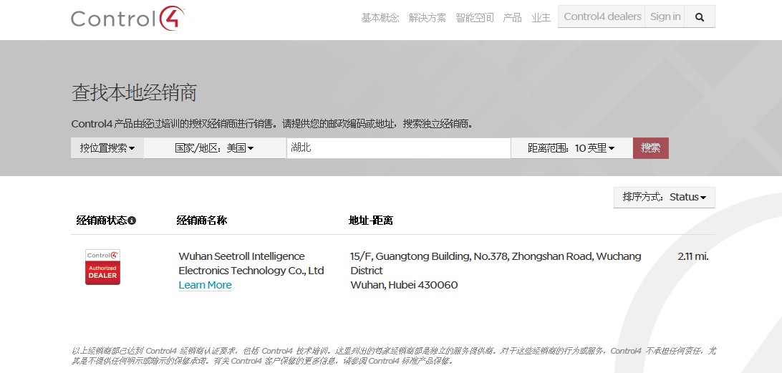Expand 国家/地区：美国 dropdown

click(214, 148)
